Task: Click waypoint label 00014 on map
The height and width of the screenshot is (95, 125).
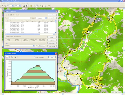Action: [99, 19]
